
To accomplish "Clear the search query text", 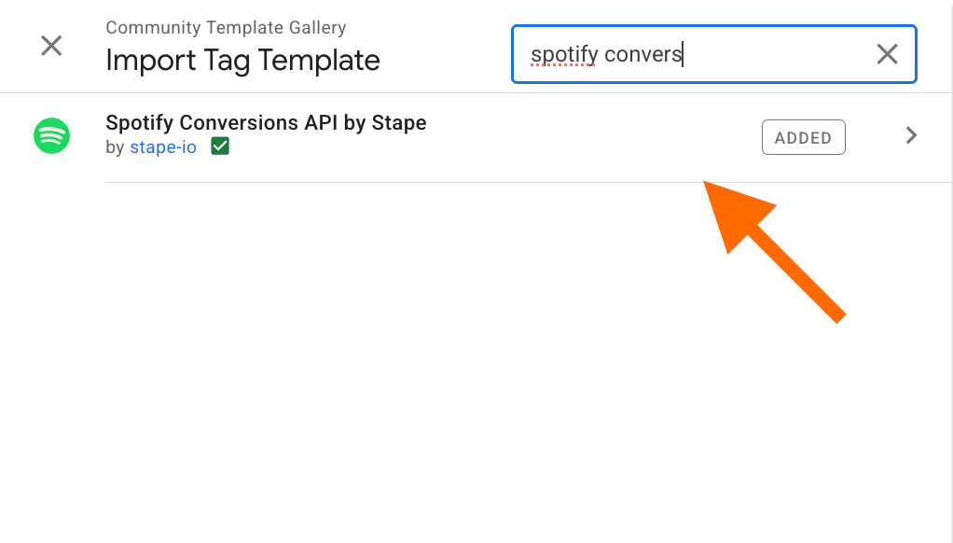I will (x=887, y=54).
